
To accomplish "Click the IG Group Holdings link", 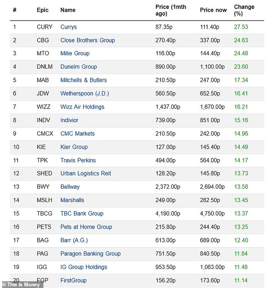I will coord(84,267).
